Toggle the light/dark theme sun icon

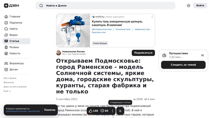189,6
